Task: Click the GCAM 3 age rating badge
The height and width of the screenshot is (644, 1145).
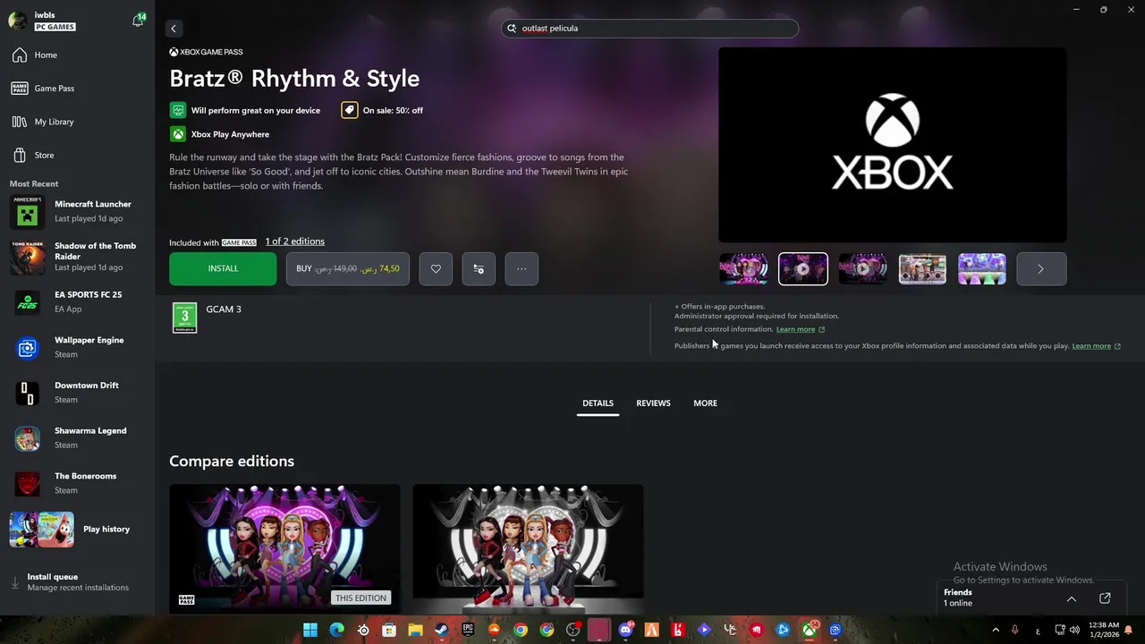Action: tap(184, 318)
